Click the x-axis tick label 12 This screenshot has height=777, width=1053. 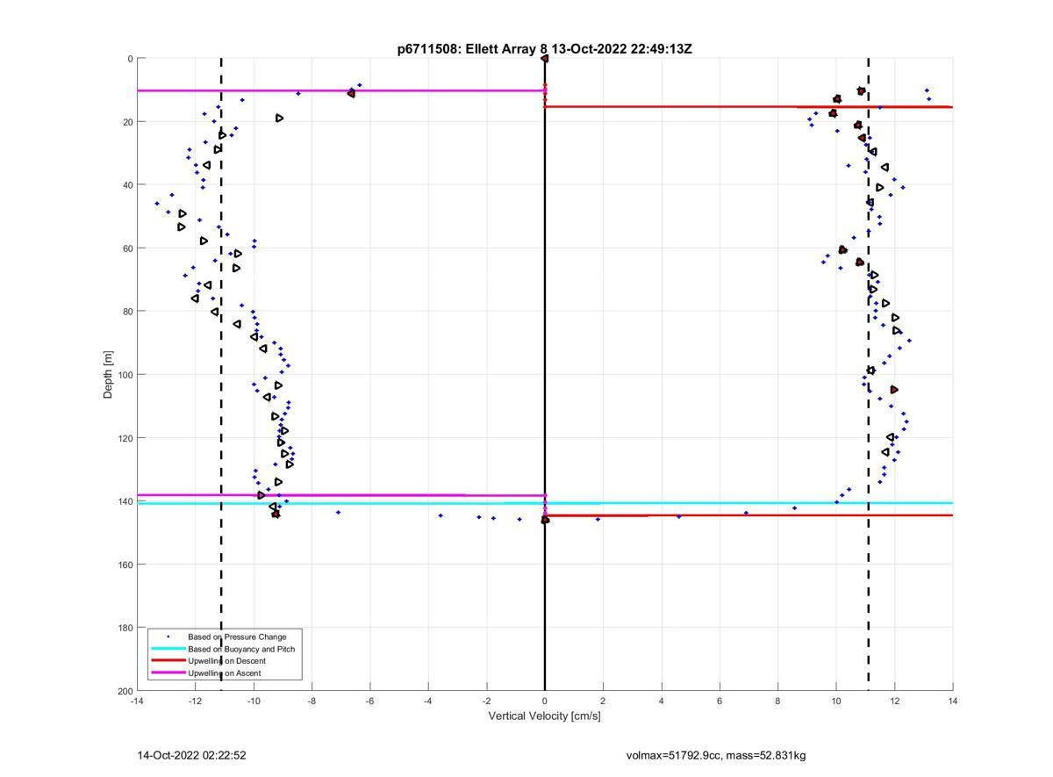[x=894, y=701]
